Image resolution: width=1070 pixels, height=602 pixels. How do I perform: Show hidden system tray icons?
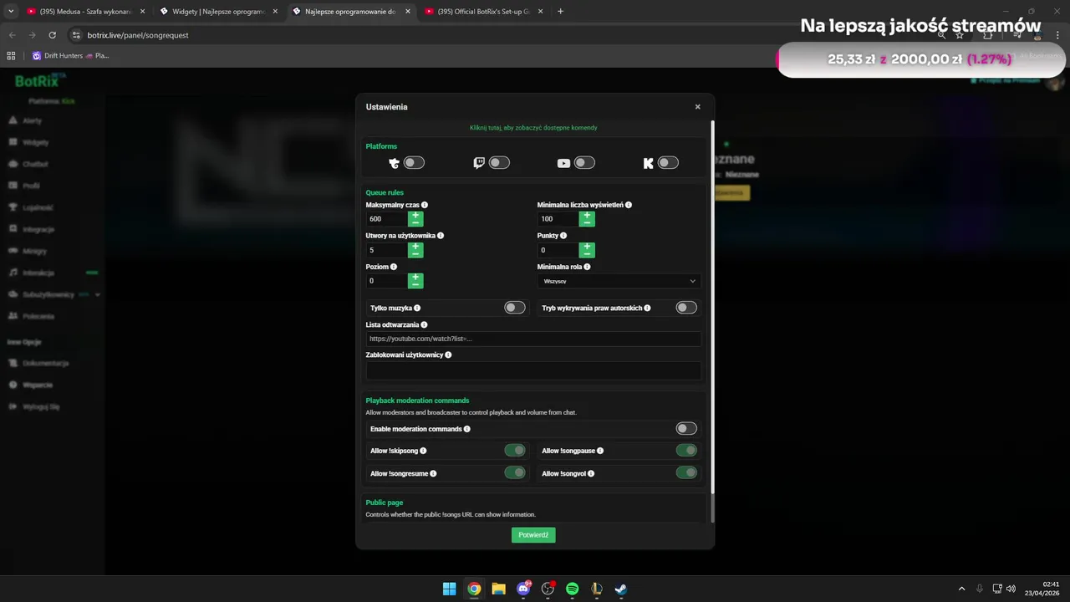pos(961,589)
